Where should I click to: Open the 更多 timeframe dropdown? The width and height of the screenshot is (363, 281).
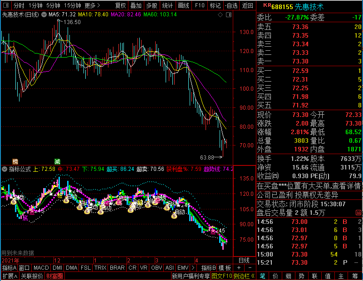click(92, 5)
